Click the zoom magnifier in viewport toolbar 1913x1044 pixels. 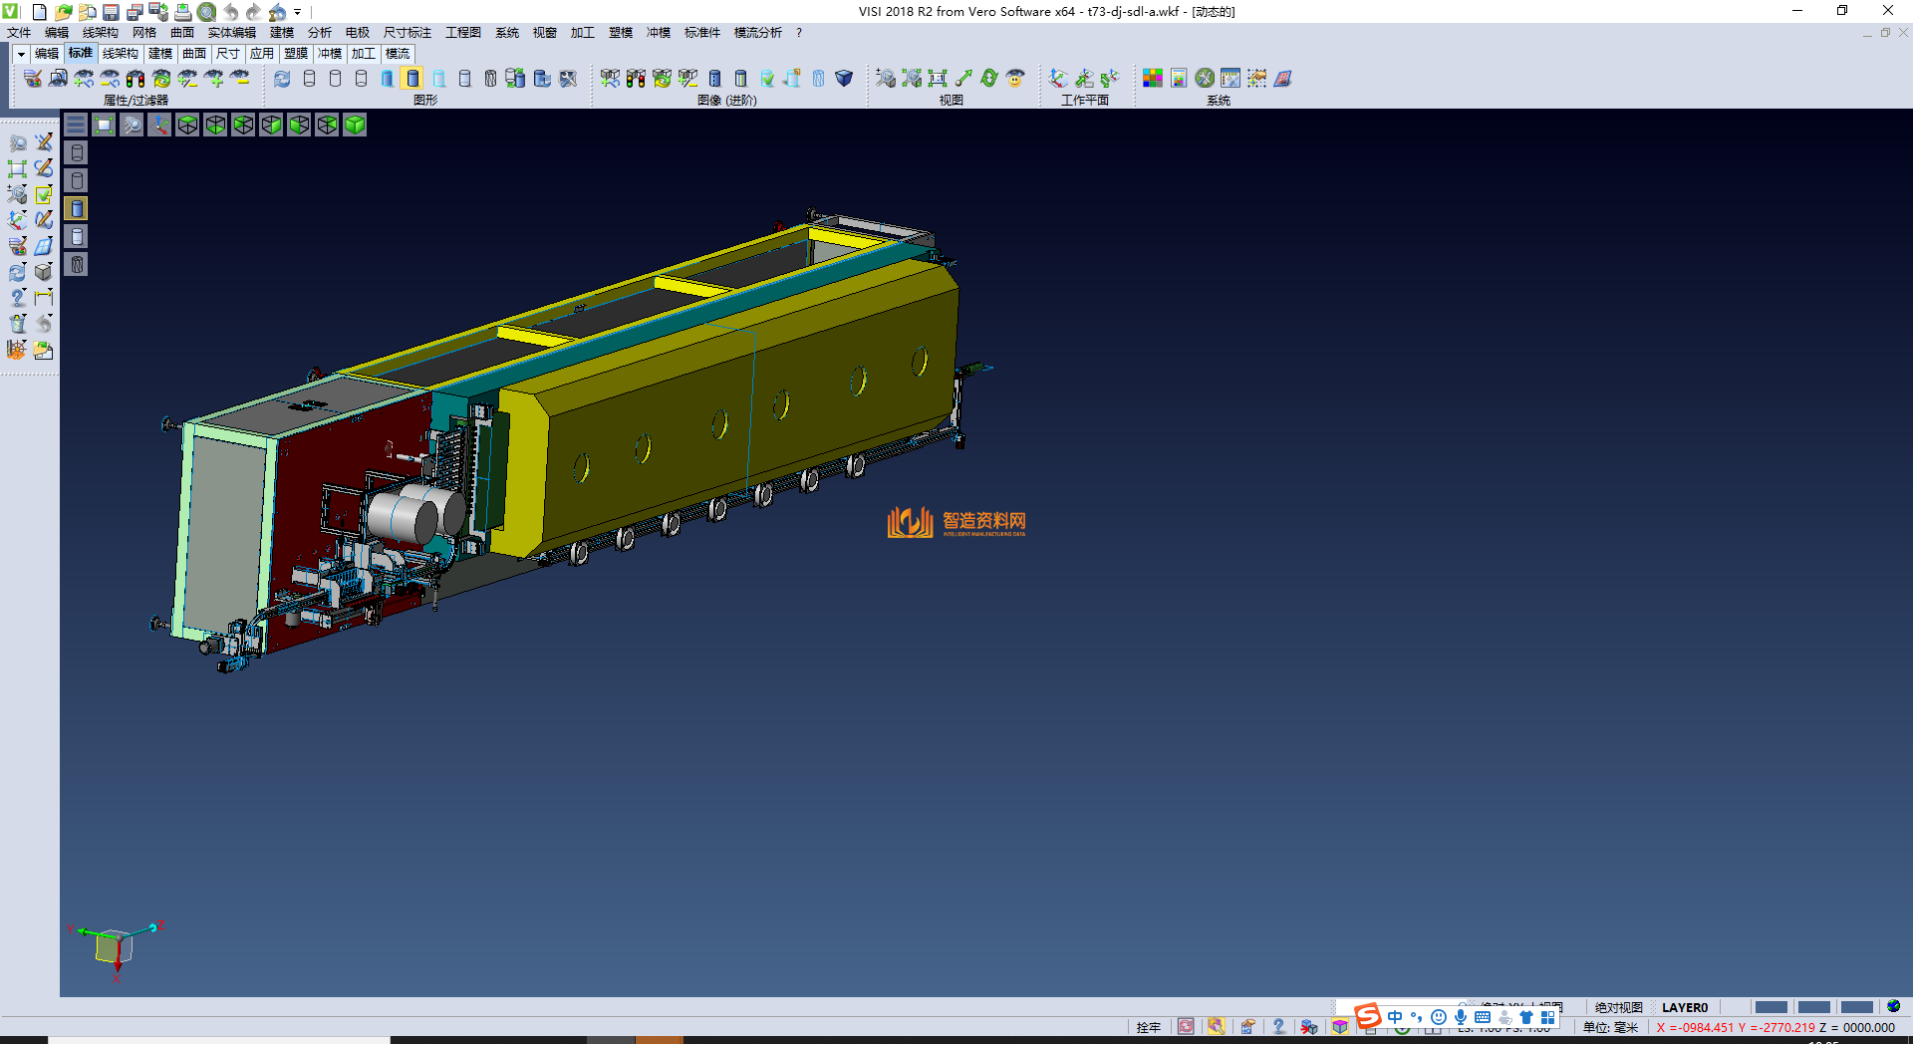132,125
